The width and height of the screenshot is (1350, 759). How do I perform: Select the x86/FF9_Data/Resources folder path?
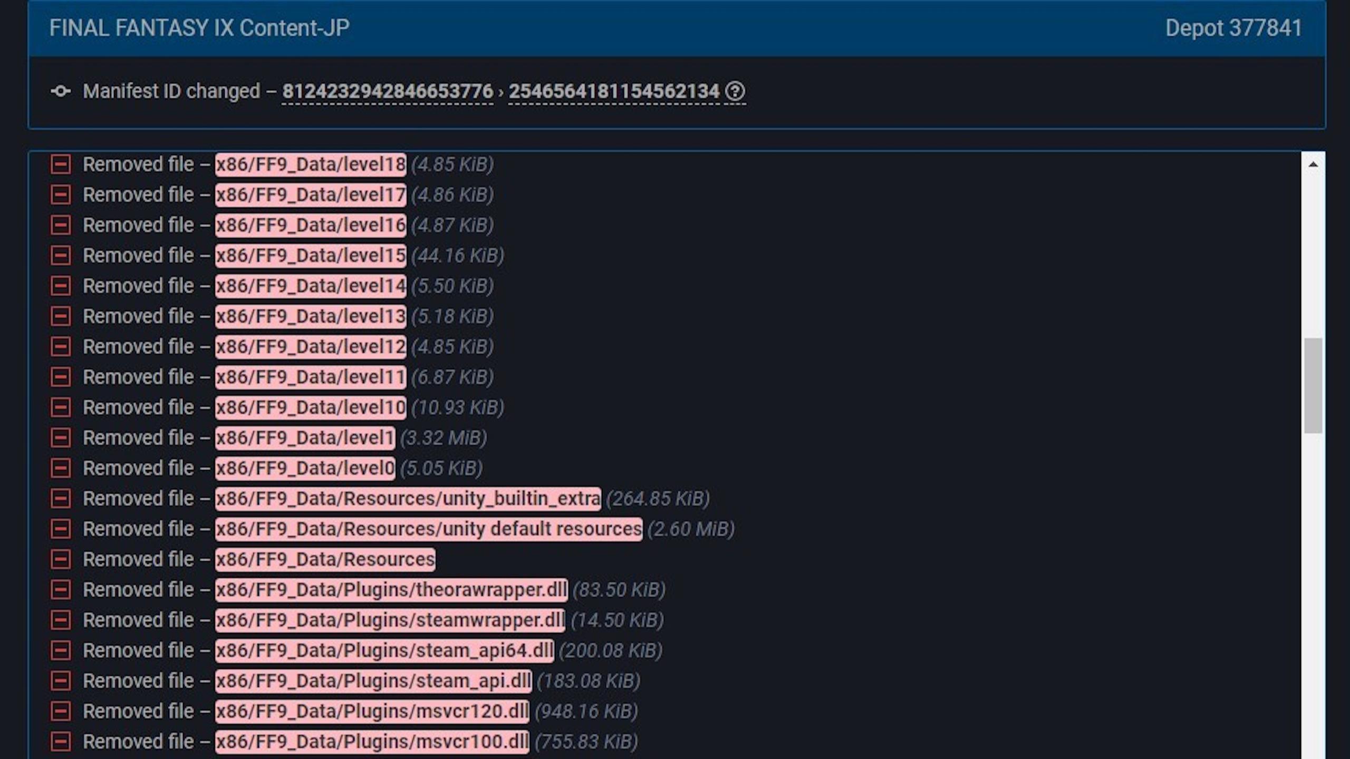pyautogui.click(x=325, y=559)
